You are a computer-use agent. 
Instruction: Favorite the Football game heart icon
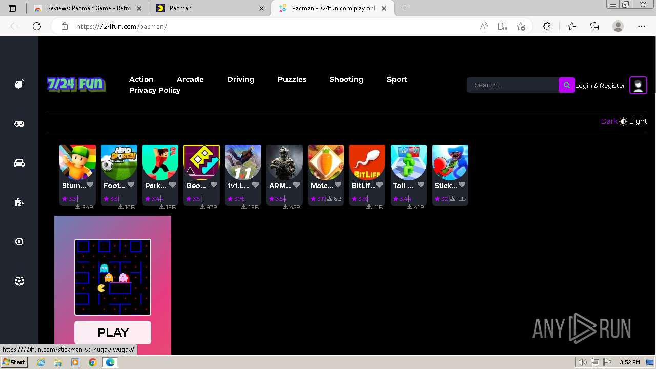click(131, 185)
